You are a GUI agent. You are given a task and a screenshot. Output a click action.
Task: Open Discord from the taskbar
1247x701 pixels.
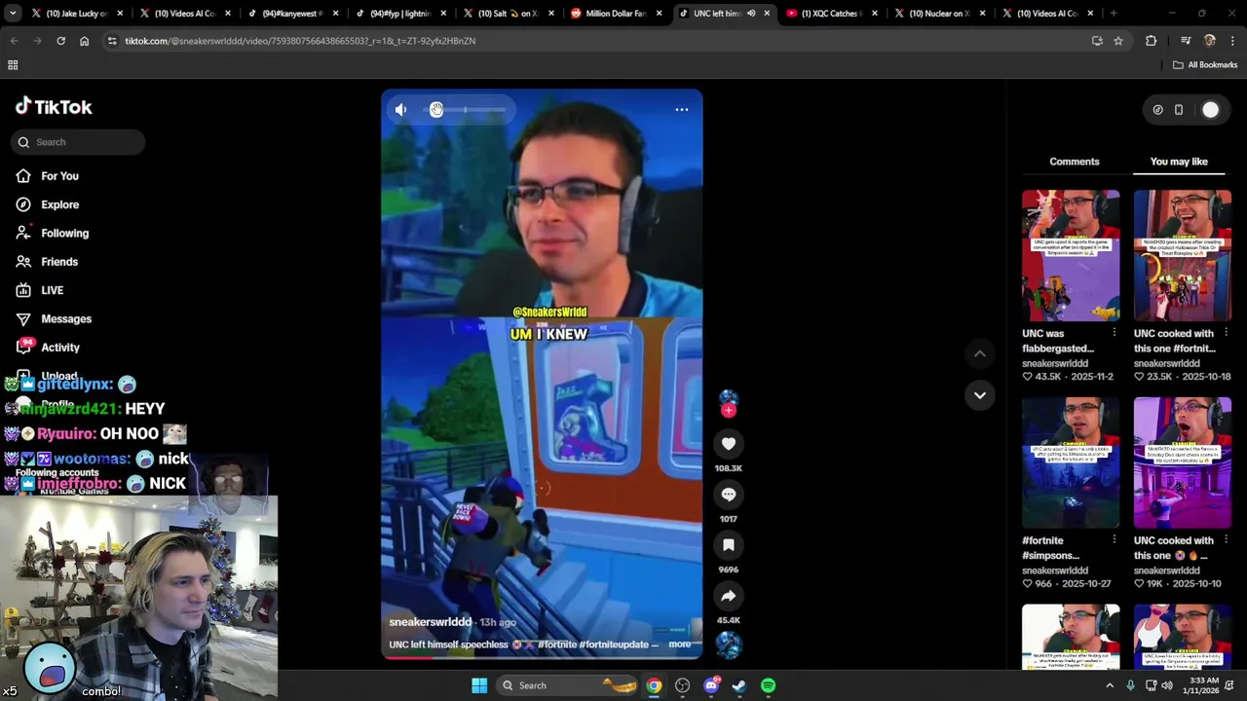[x=711, y=685]
